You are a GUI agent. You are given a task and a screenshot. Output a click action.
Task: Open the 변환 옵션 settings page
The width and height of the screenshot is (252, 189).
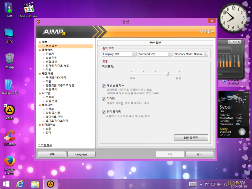coord(66,46)
